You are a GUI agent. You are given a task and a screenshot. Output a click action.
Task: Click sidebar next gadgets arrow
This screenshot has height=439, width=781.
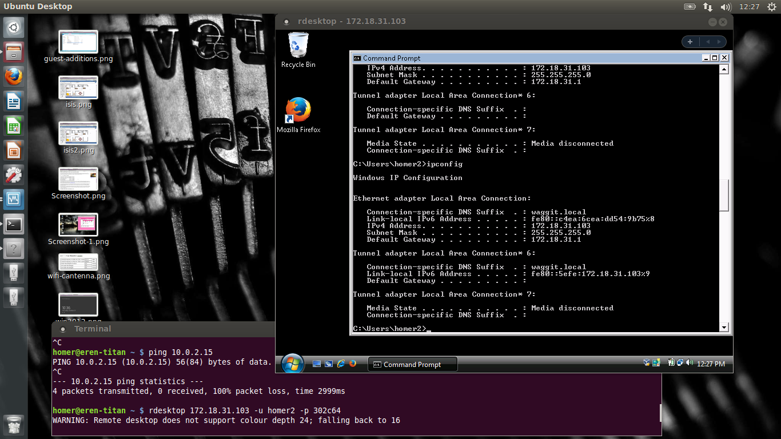point(719,42)
